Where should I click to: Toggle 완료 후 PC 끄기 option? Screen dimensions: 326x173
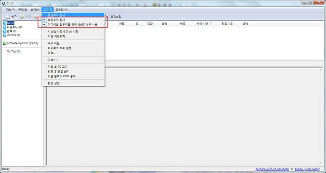[73, 67]
